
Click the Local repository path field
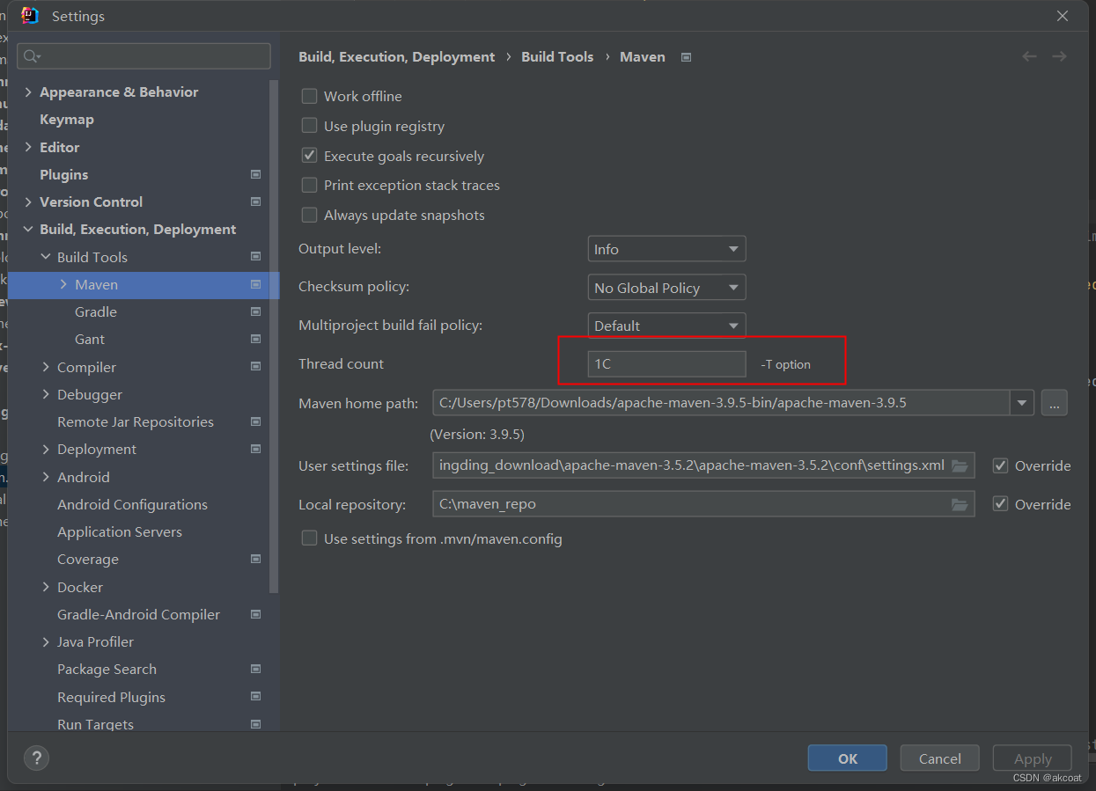click(x=703, y=504)
